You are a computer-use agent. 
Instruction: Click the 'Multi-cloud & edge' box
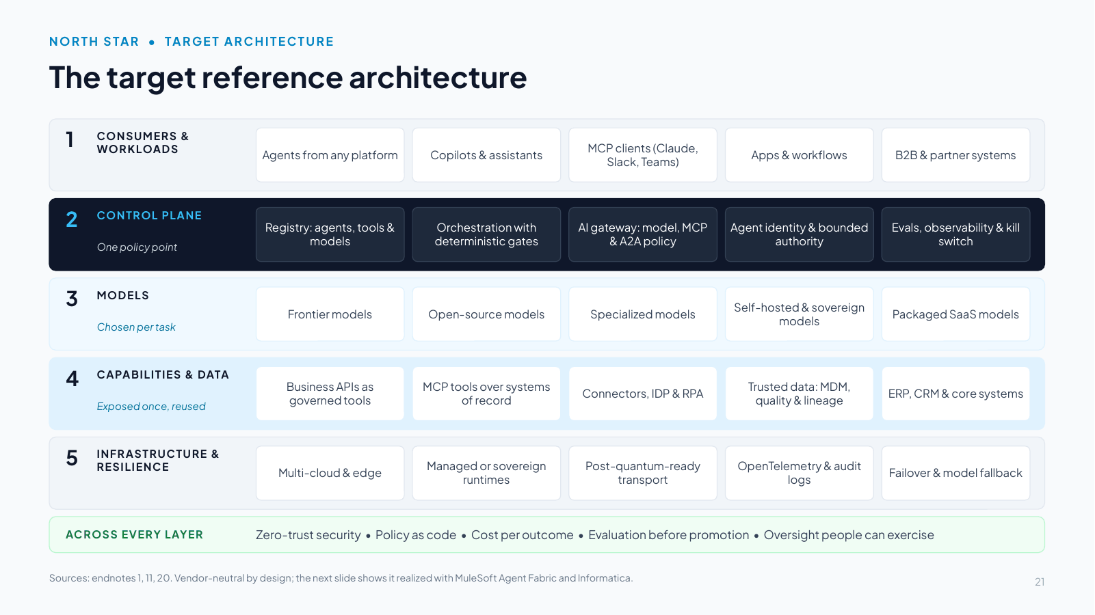click(x=330, y=473)
